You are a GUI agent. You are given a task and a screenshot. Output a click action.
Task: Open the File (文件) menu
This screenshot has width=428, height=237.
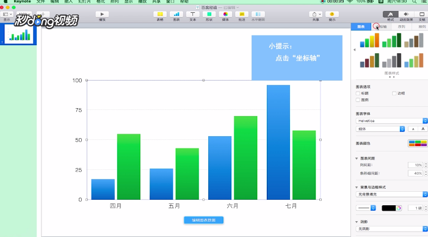tap(40, 1)
